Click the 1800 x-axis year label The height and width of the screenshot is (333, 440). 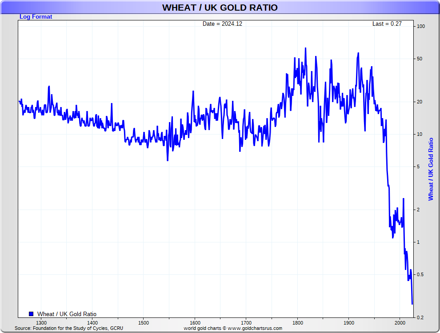[297, 323]
